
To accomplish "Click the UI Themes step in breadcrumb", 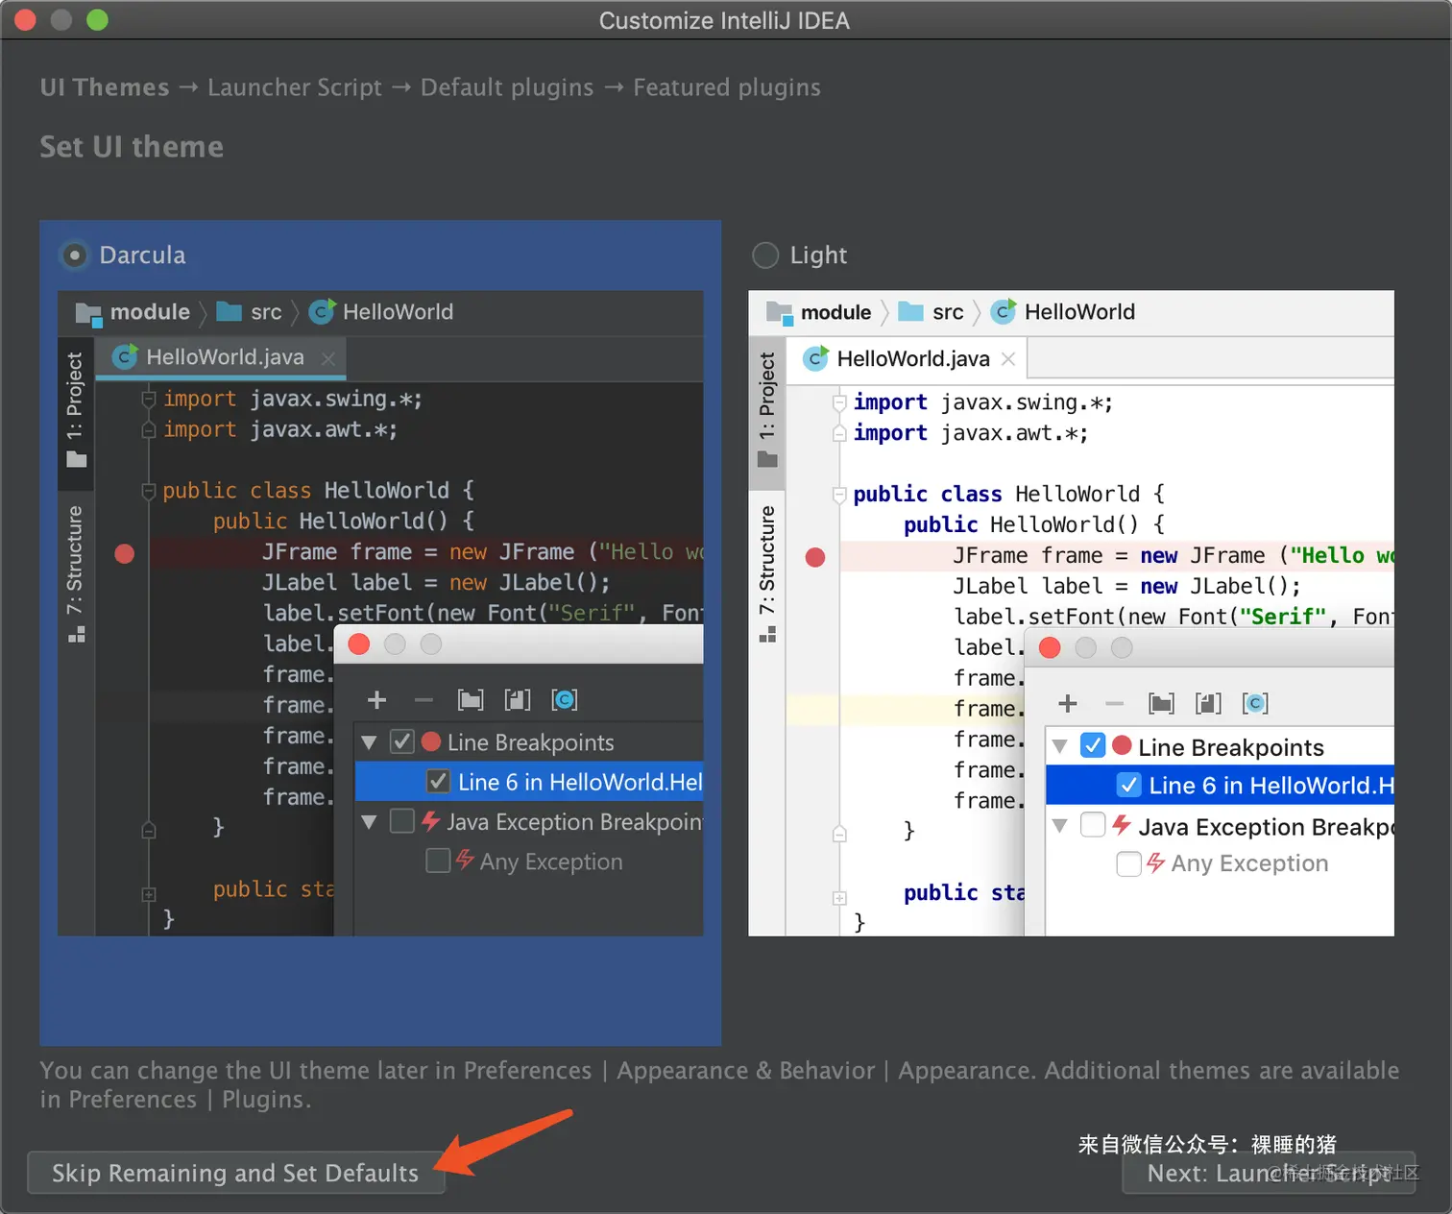I will [105, 87].
